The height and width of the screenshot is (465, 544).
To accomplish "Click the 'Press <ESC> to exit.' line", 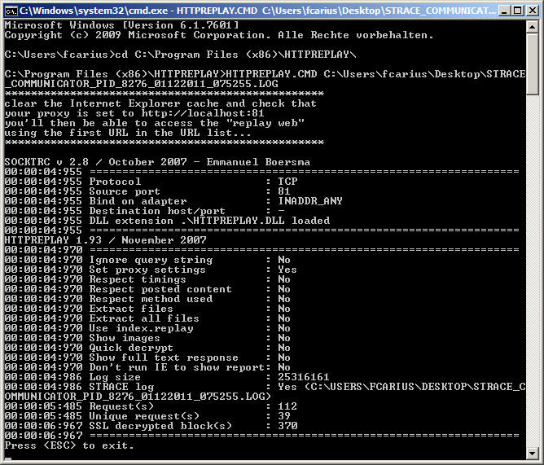I will click(x=69, y=445).
